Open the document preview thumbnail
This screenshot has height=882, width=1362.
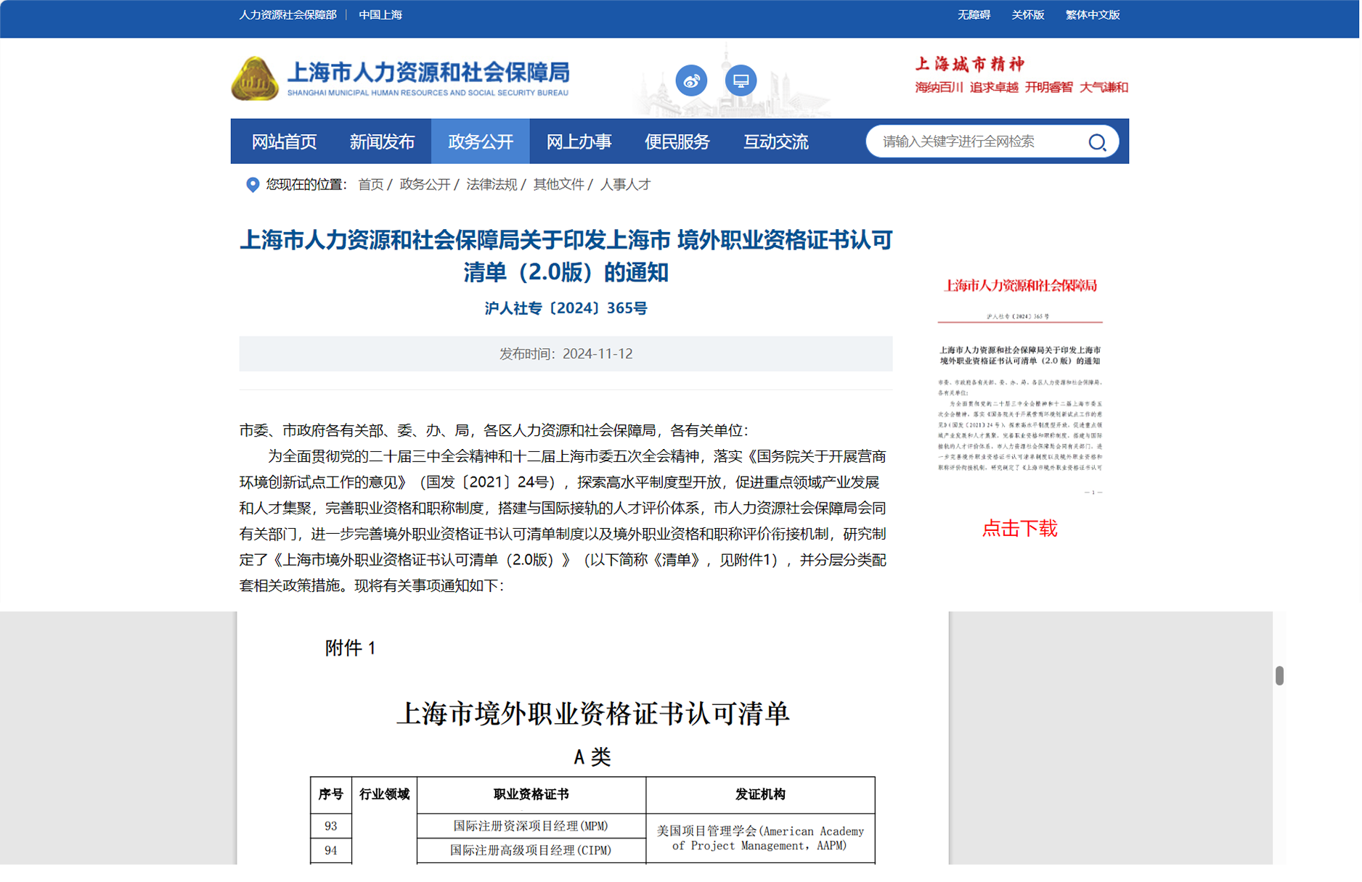1019,384
